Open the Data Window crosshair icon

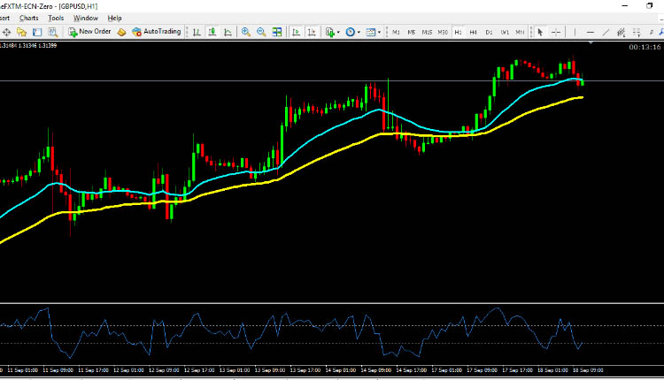click(6, 32)
